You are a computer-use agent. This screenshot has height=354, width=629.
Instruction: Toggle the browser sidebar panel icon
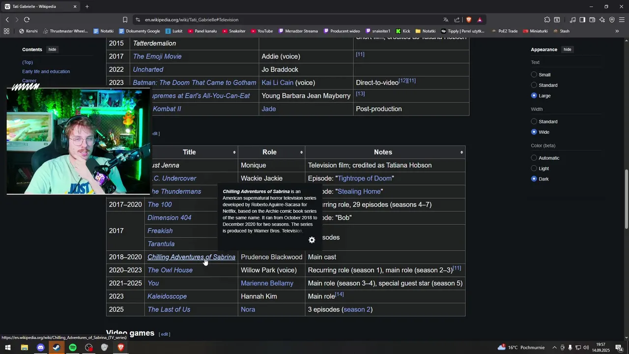pos(582,20)
